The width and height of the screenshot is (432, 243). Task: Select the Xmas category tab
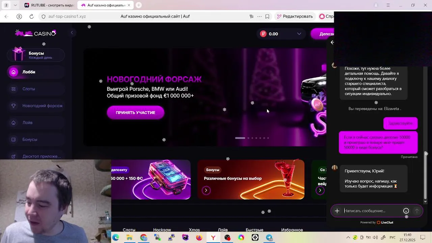pyautogui.click(x=194, y=230)
